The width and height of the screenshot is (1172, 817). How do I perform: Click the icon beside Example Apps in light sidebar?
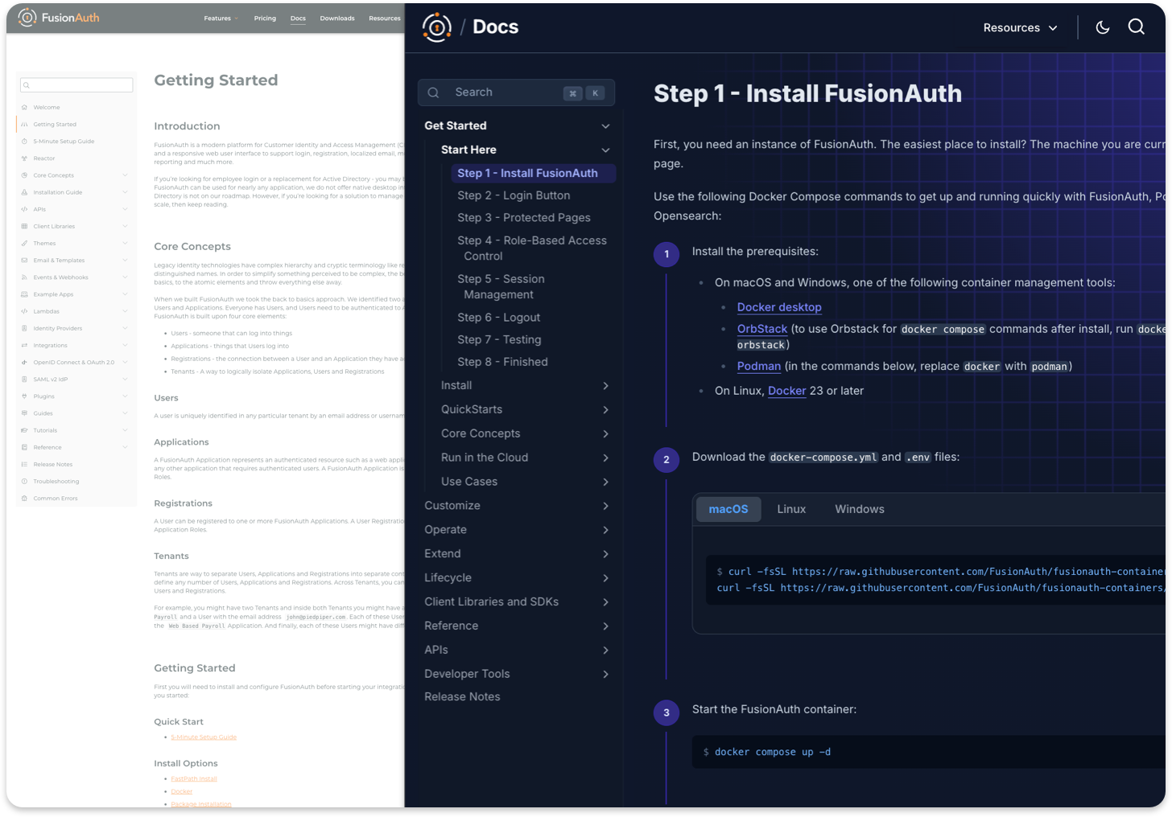[25, 294]
